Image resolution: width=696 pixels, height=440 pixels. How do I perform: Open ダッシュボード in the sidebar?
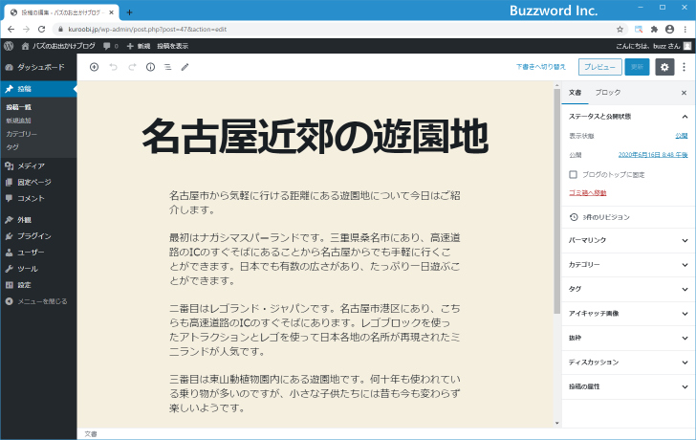38,67
